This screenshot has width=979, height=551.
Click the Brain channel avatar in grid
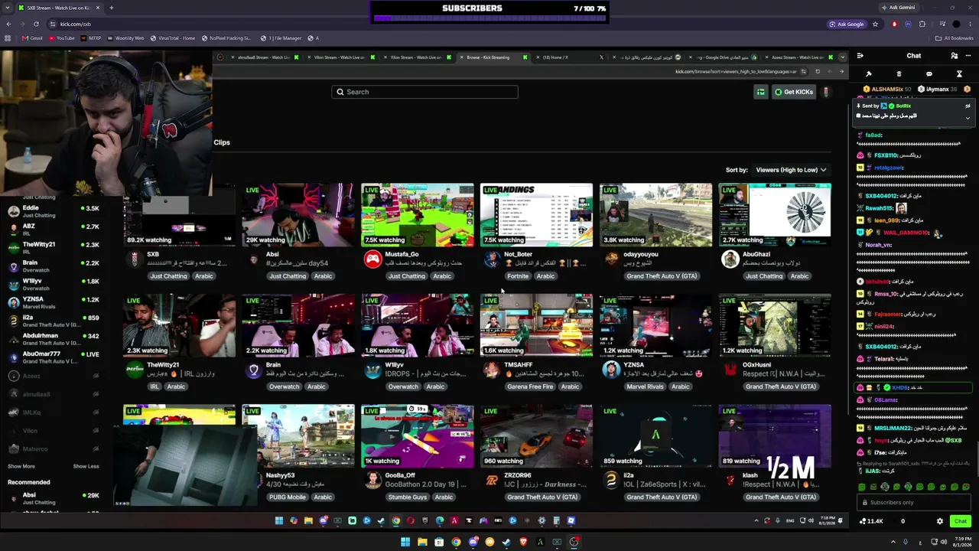(x=254, y=370)
